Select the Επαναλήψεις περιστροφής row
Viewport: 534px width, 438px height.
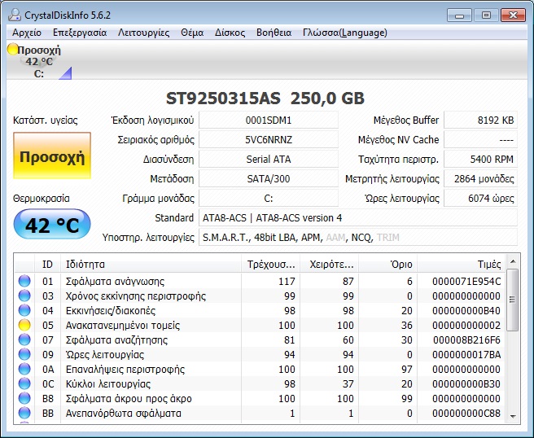(x=260, y=369)
